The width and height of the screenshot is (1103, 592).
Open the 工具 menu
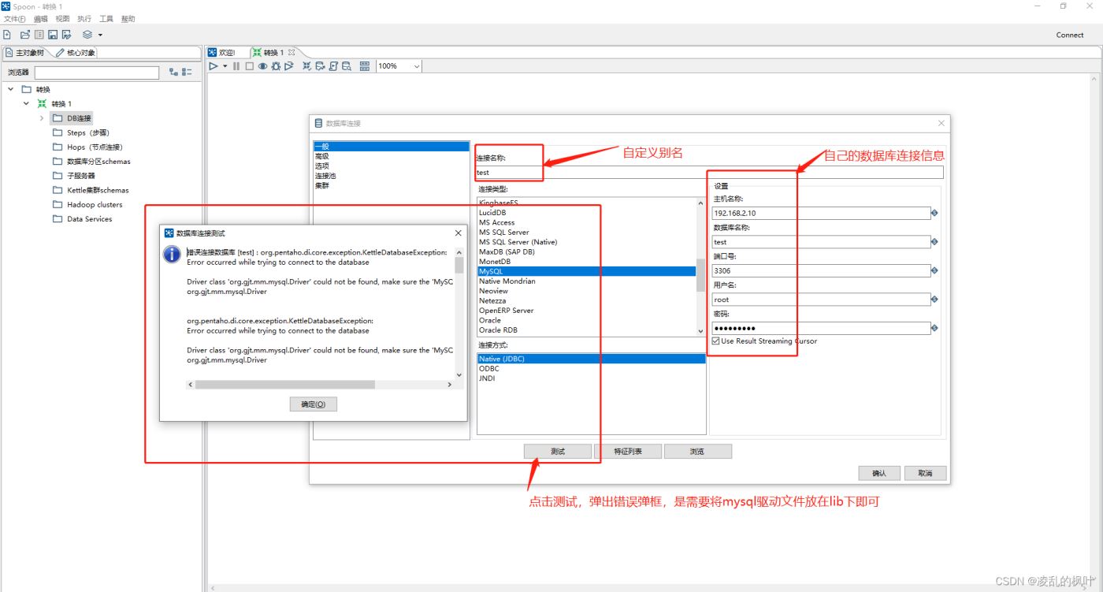tap(106, 19)
